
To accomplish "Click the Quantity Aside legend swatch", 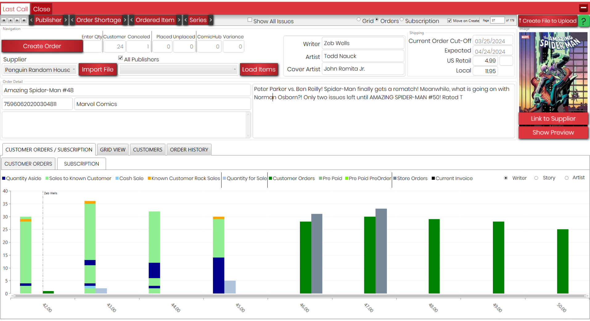I will 4,178.
